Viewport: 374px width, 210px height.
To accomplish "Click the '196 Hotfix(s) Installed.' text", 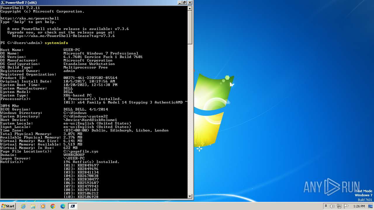I will tap(91, 162).
